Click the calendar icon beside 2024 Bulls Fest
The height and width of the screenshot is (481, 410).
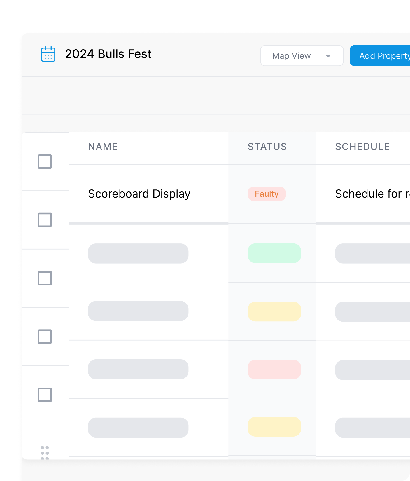click(x=48, y=54)
